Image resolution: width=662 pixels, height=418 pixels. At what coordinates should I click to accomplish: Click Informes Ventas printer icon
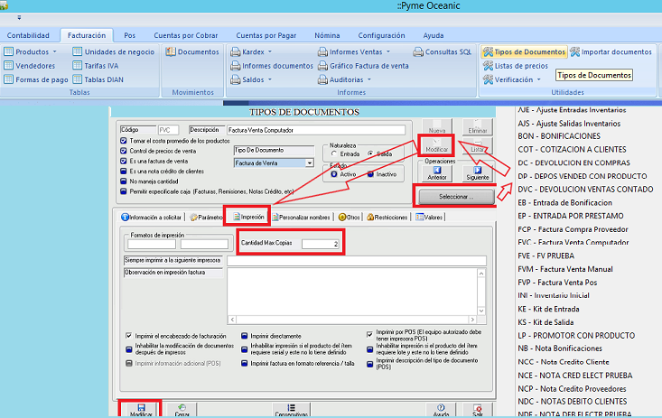[x=322, y=52]
